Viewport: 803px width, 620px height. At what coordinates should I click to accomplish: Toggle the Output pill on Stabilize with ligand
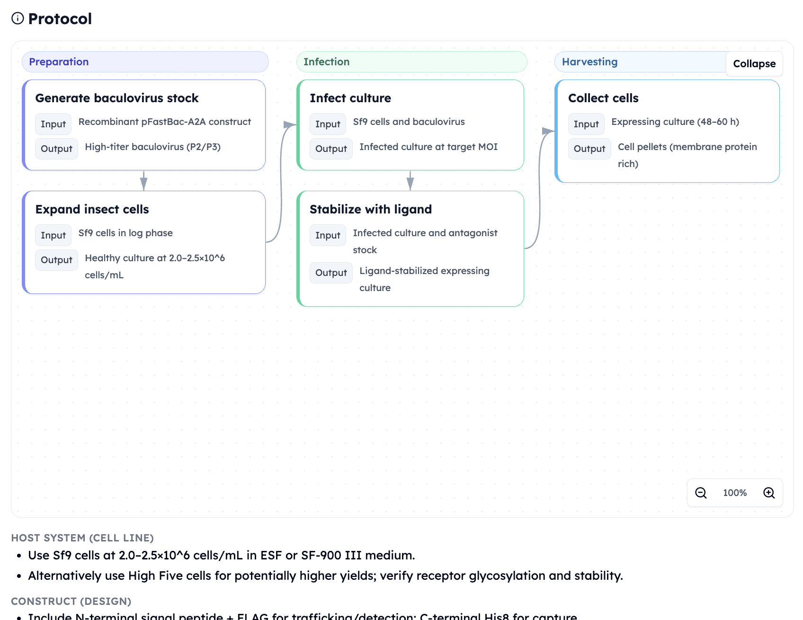click(330, 273)
